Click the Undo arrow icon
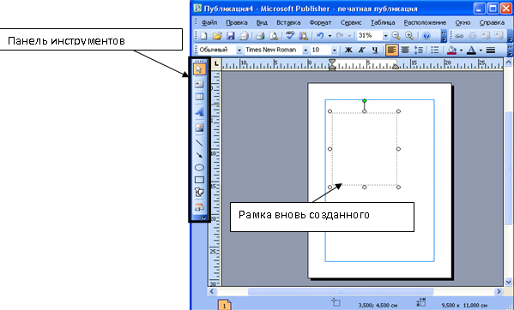Screen dimensions: 514x310 click(320, 36)
